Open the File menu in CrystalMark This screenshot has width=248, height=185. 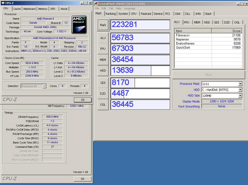coord(97,8)
